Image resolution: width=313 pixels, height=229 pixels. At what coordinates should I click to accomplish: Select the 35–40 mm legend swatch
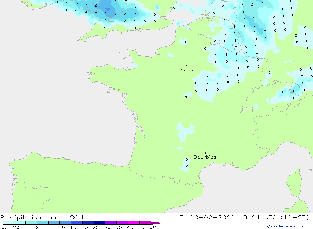coord(122,223)
